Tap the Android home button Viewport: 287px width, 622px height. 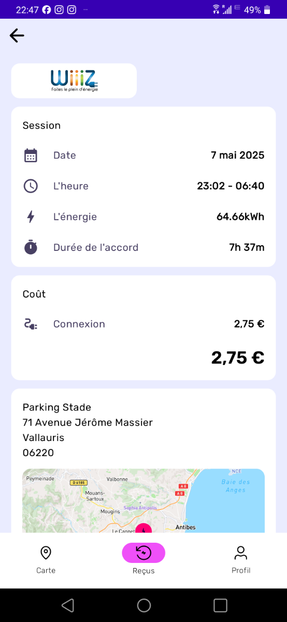click(x=144, y=605)
